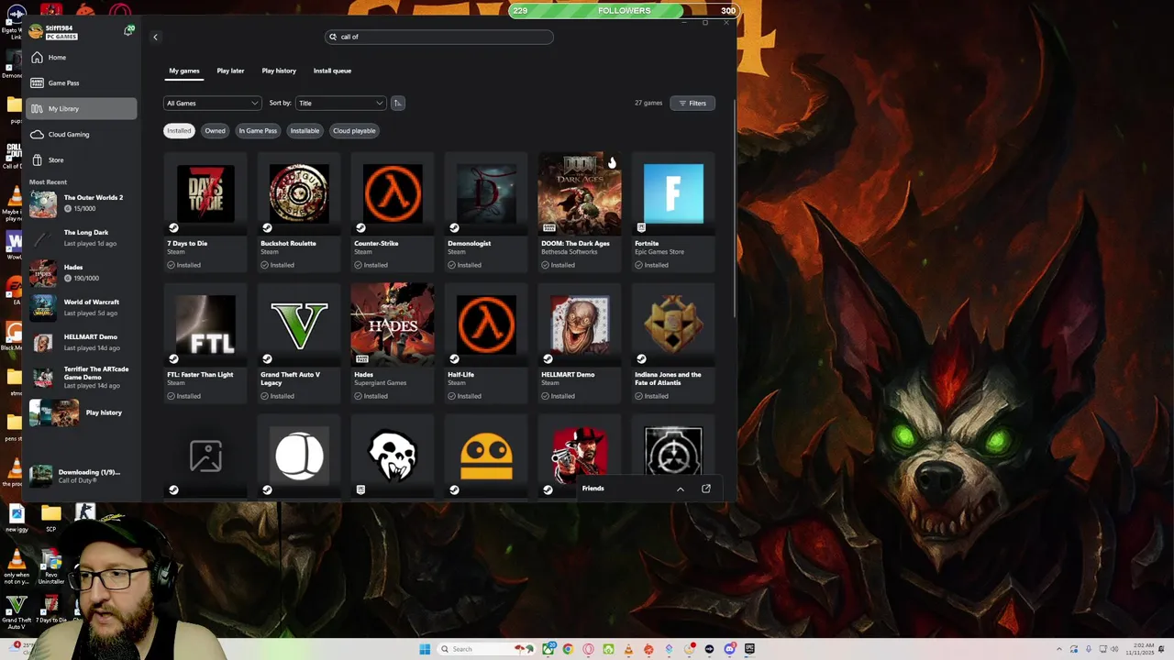Open the Counter-Strike game tile
The width and height of the screenshot is (1174, 660).
(393, 212)
